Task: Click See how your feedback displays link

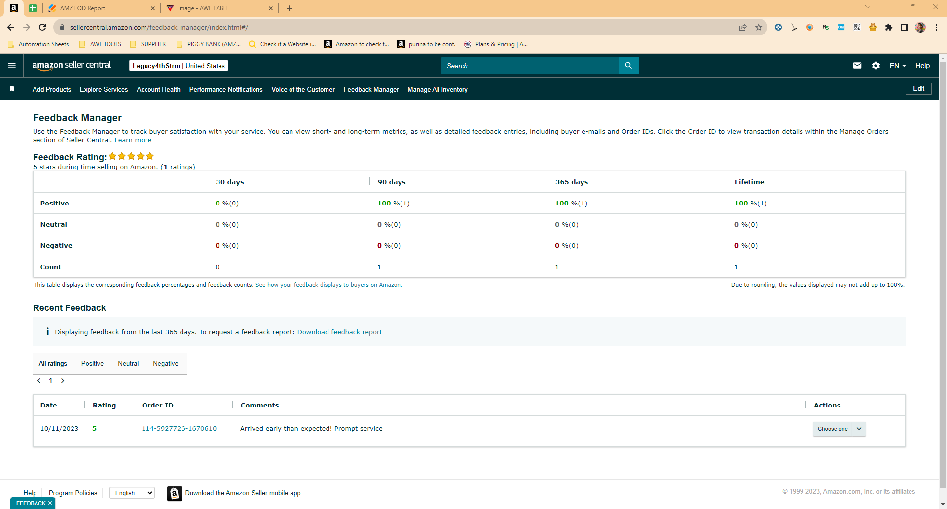Action: 328,285
